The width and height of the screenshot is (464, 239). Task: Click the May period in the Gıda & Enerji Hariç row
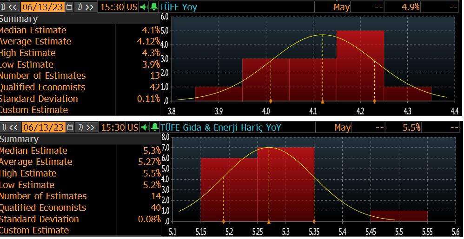click(x=342, y=127)
